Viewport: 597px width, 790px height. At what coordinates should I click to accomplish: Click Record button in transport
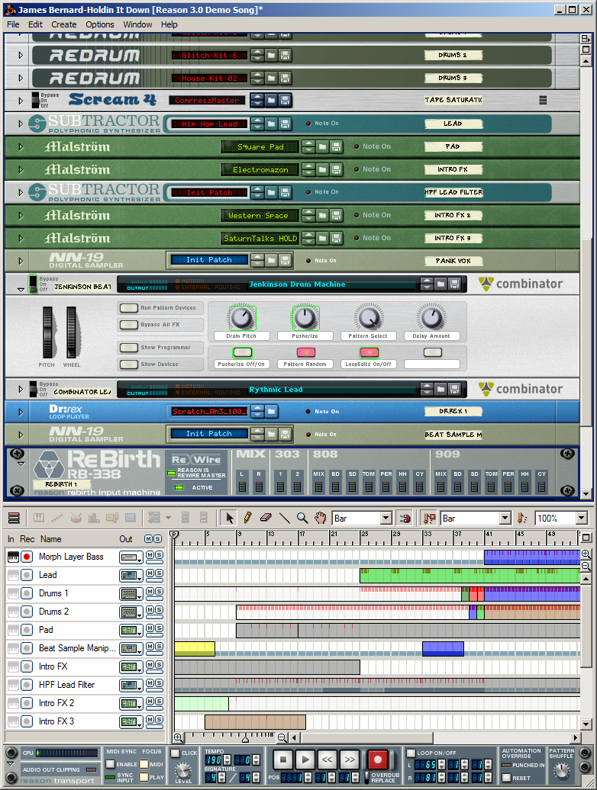pos(377,759)
